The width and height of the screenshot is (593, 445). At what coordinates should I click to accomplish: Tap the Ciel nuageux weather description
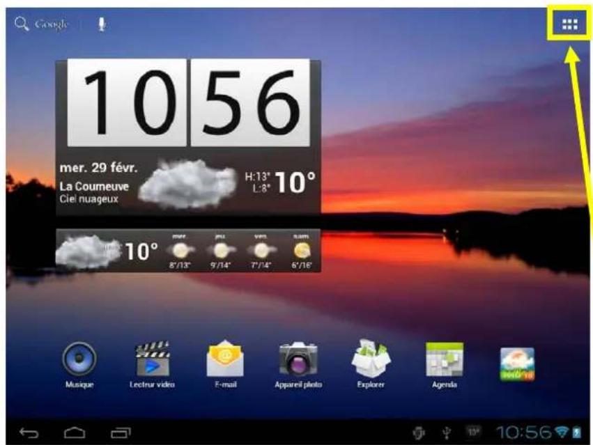[89, 199]
